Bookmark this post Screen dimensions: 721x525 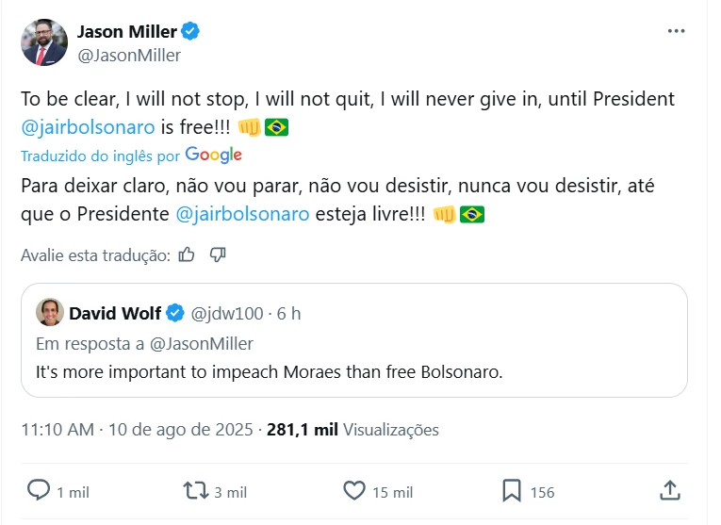click(512, 490)
